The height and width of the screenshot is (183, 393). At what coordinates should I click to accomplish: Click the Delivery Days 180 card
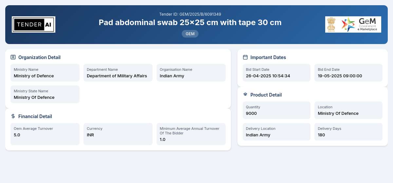tap(348, 132)
